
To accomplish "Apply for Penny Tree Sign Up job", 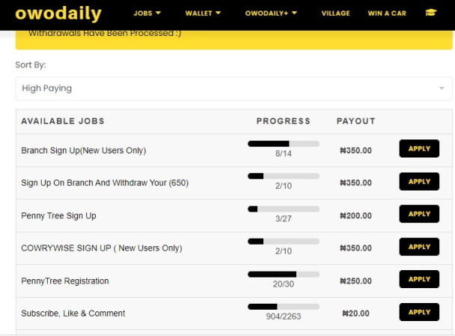I will (x=419, y=214).
